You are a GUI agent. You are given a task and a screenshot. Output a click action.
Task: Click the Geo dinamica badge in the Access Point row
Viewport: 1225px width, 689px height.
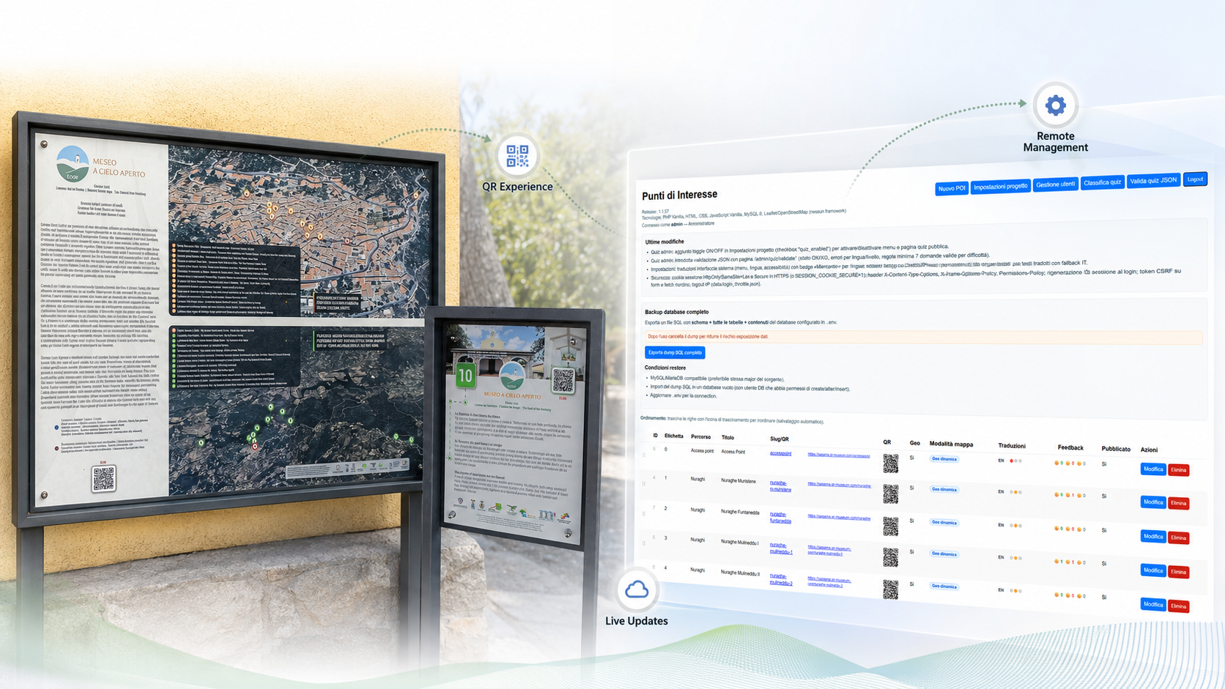coord(944,459)
